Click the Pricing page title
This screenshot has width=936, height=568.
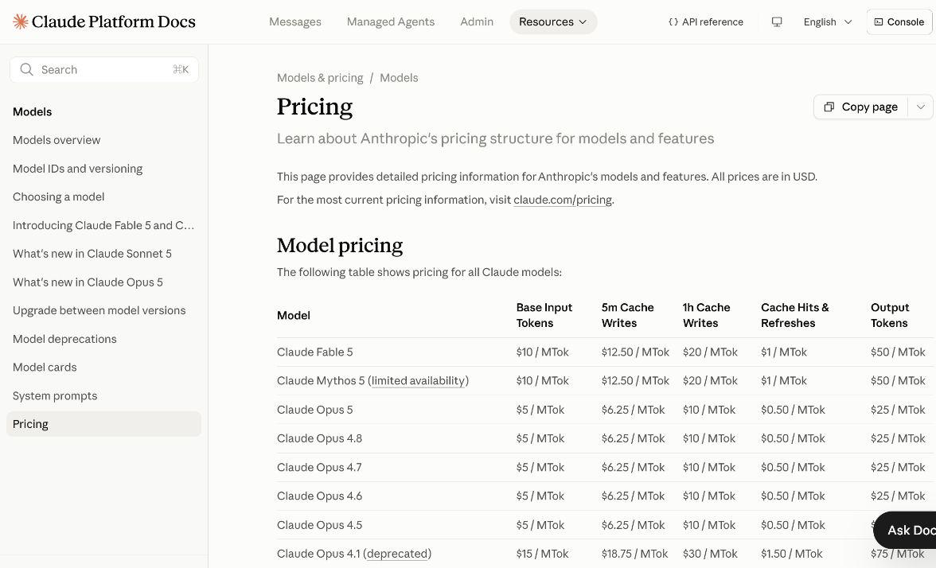pyautogui.click(x=314, y=107)
